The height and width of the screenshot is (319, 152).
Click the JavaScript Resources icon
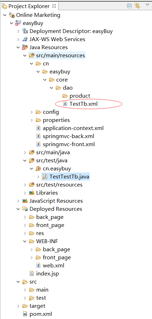[25, 201]
